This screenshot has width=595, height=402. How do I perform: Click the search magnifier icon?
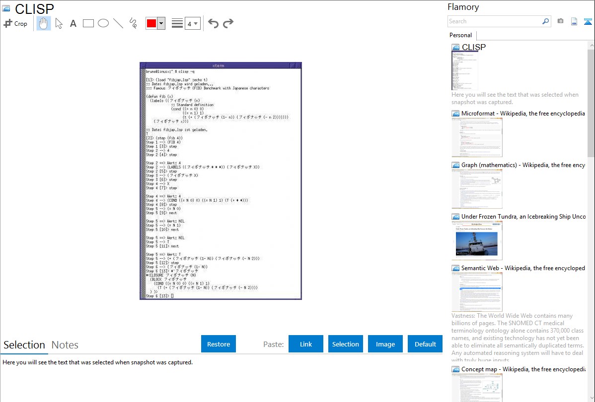tap(546, 21)
